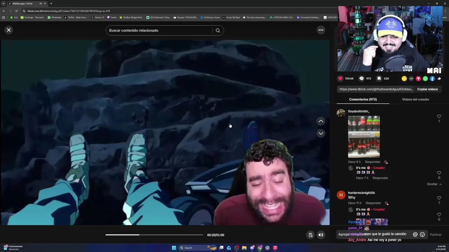
Task: Switch to Videos del creador tab
Action: 415,99
